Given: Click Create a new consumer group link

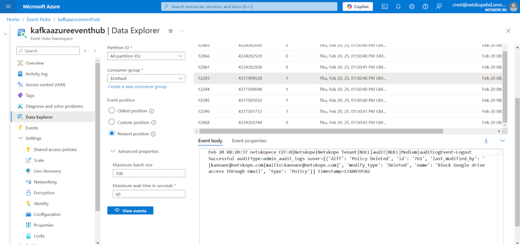Looking at the screenshot, I should pos(137,87).
